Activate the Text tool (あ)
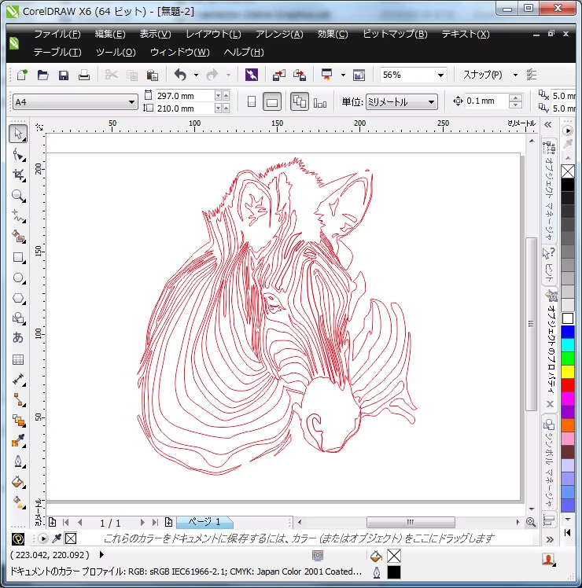Viewport: 582px width, 588px height. click(x=18, y=339)
